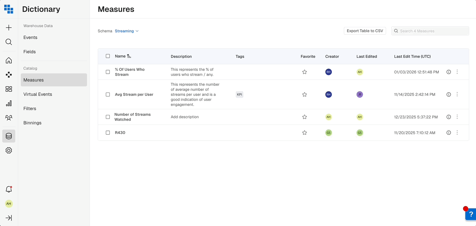The width and height of the screenshot is (476, 226).
Task: Toggle the select-all header checkbox
Action: coord(108,56)
